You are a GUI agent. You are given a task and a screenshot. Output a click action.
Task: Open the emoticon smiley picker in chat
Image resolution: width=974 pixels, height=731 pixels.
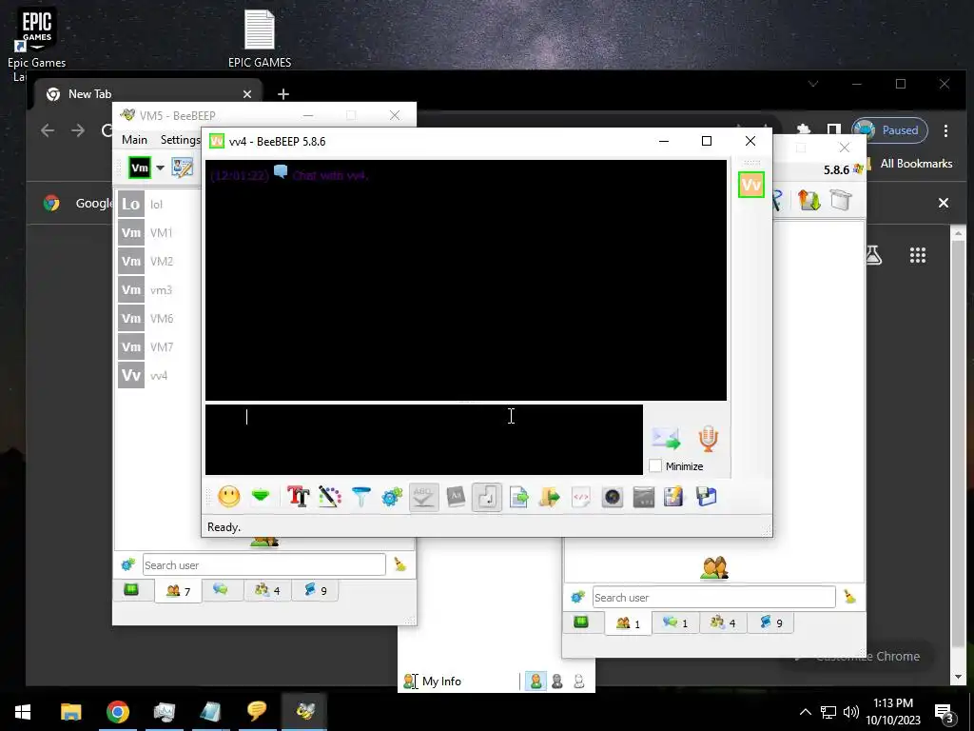[x=228, y=497]
